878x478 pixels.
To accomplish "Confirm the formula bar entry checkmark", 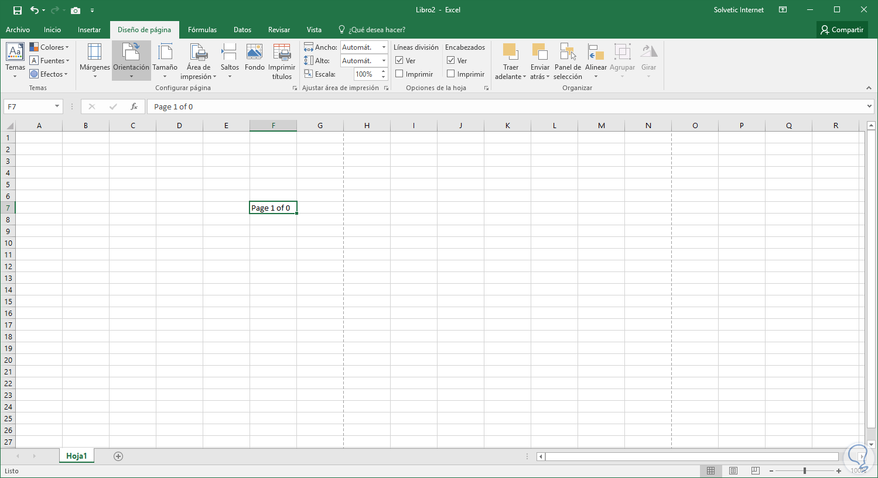I will 113,106.
